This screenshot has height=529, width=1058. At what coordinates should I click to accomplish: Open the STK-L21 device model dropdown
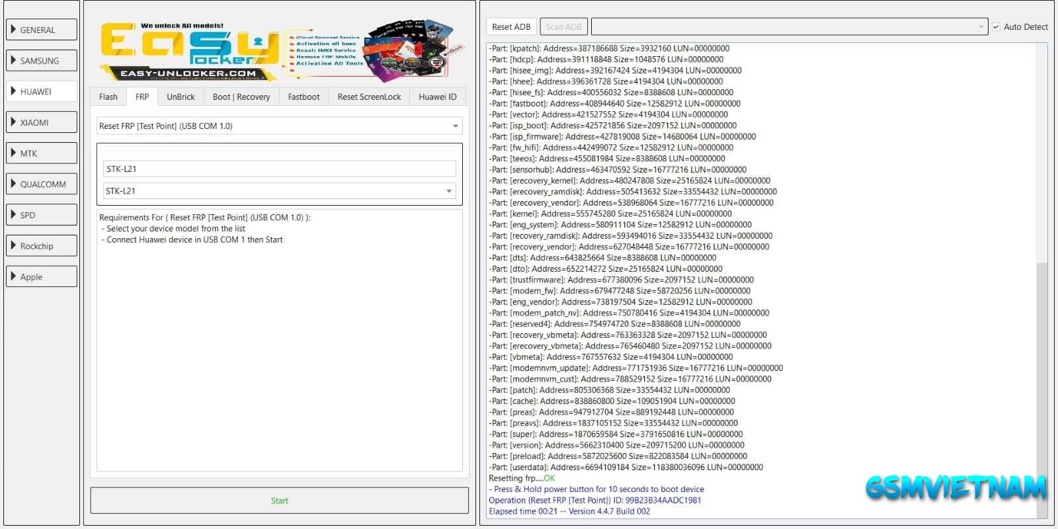[279, 191]
